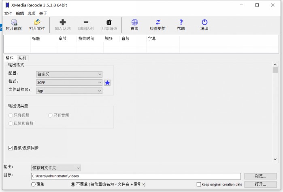Click the vertical scrollbar thumb in format panel
Viewport: 283px width, 192px height.
[275, 70]
